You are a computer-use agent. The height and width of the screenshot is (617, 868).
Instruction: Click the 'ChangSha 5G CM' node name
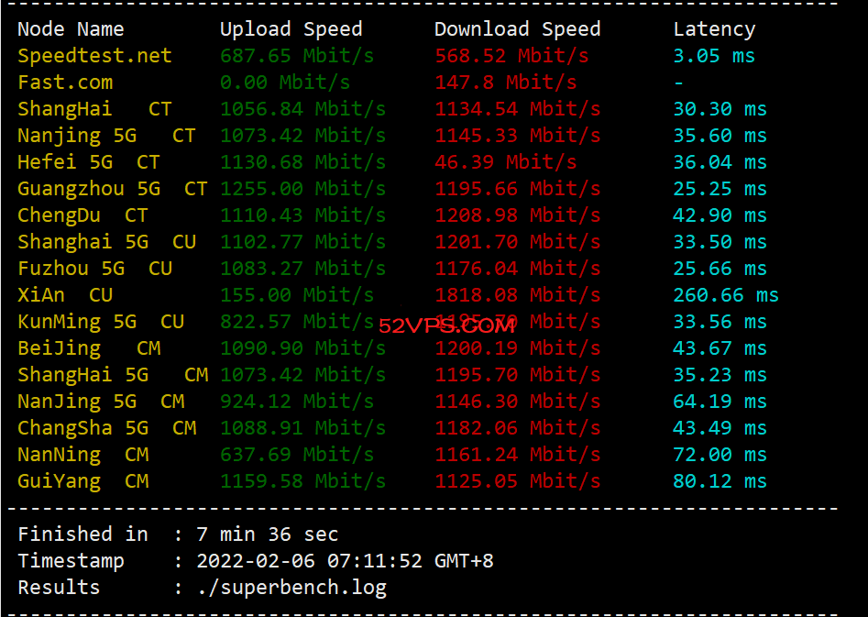pos(106,428)
